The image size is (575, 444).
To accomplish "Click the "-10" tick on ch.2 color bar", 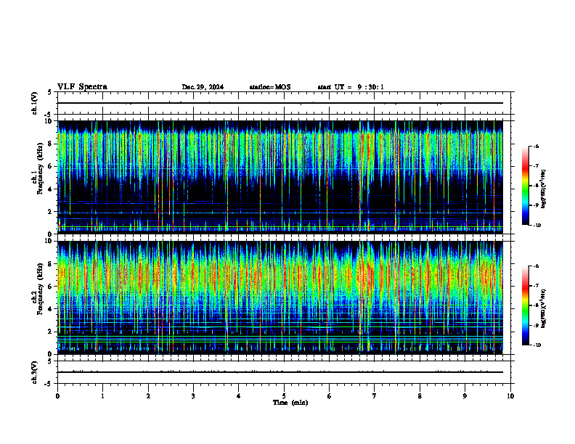I will click(x=537, y=345).
